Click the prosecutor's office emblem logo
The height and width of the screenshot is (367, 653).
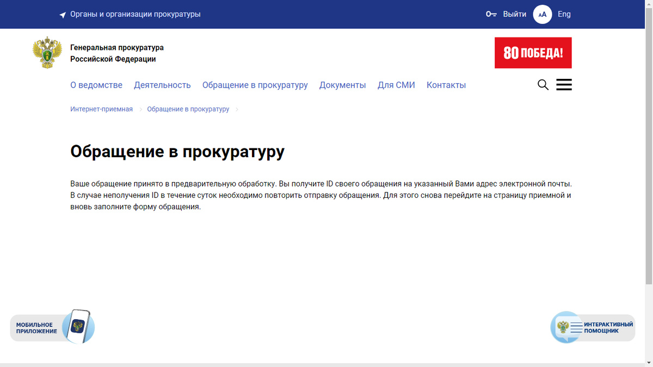pyautogui.click(x=47, y=52)
